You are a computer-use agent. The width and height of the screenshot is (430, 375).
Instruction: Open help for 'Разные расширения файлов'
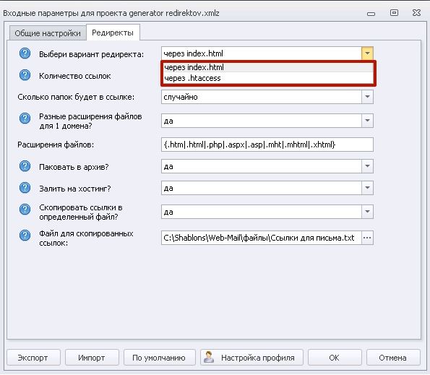coord(25,118)
